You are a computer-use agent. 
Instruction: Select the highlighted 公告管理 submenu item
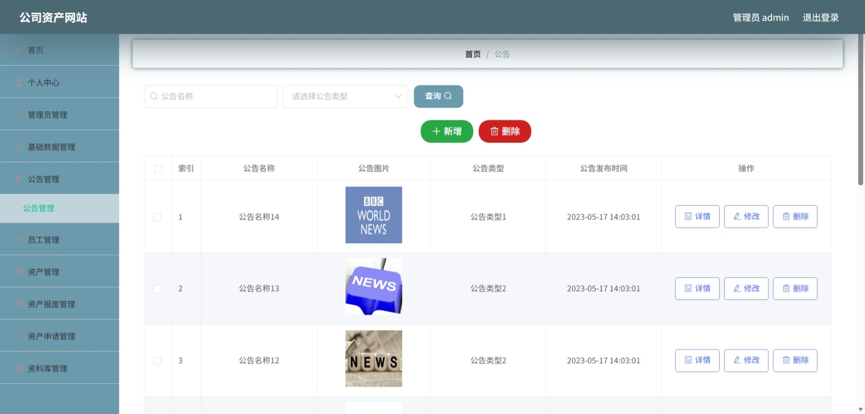point(59,208)
